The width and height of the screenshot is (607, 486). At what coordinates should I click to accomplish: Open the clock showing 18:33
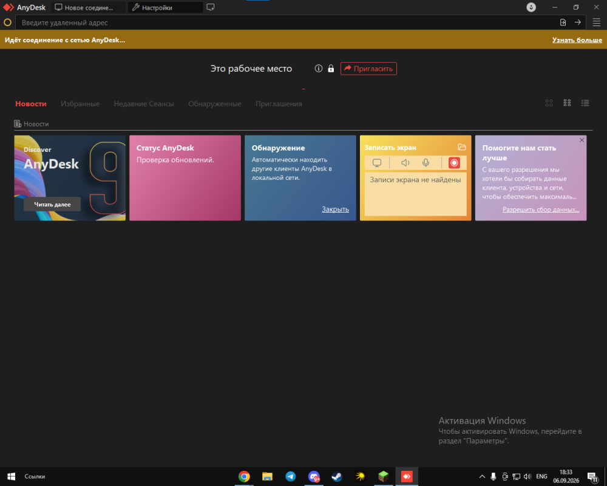[x=566, y=476]
